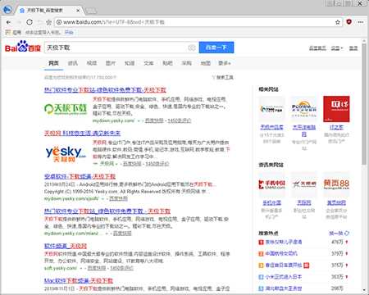Viewport: 369px width, 295px height.
Task: Reload the page with refresh icon
Action: 30,22
